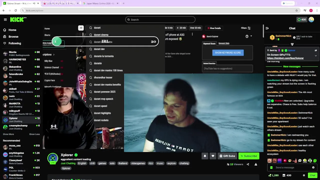320x180 pixels.
Task: Click the view site information icon
Action: [23, 10]
